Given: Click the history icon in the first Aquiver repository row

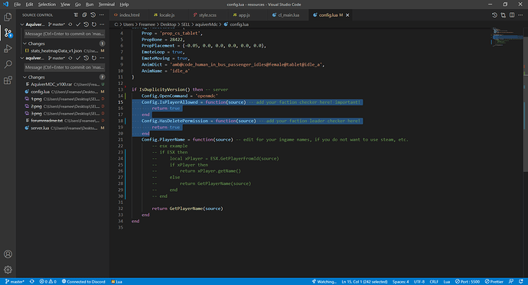Looking at the screenshot, I should [86, 24].
